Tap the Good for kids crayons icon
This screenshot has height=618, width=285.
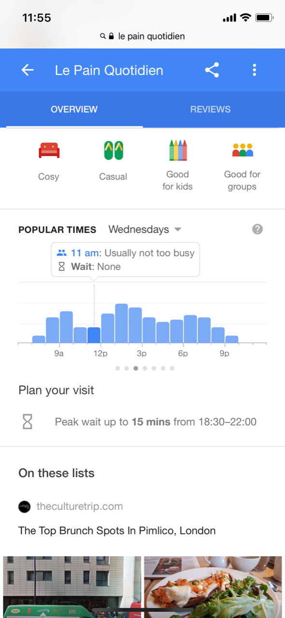[x=178, y=150]
